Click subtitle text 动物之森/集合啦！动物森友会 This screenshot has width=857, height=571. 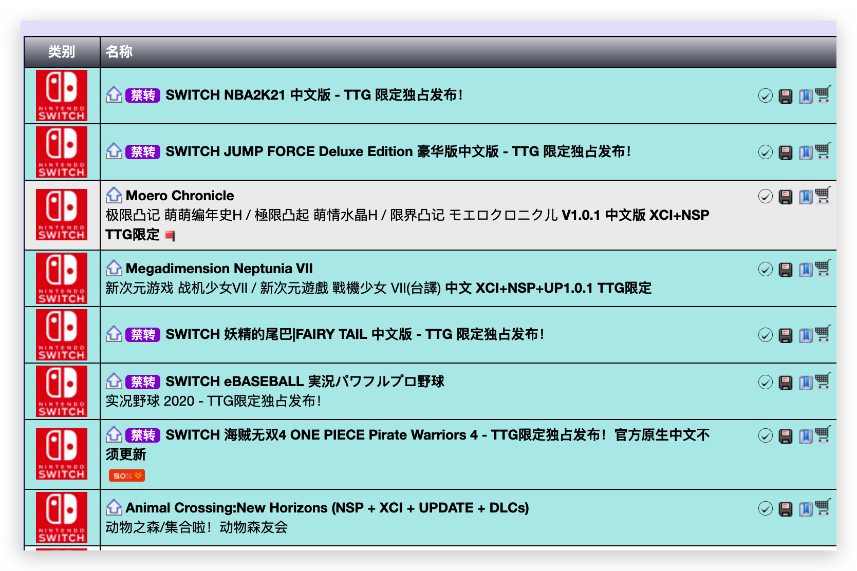click(x=197, y=527)
